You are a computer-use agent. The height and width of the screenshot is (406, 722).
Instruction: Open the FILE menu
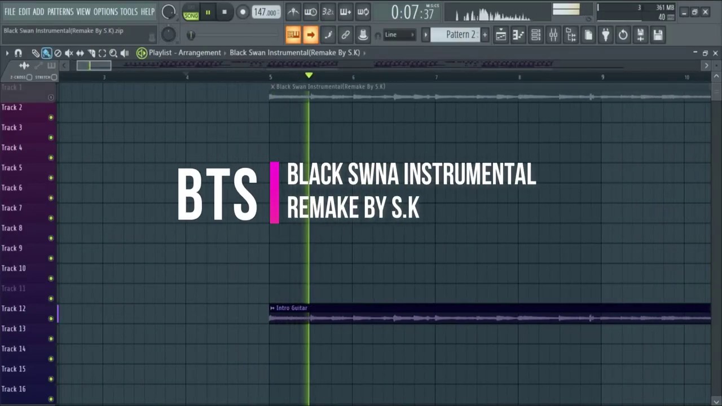click(x=10, y=11)
